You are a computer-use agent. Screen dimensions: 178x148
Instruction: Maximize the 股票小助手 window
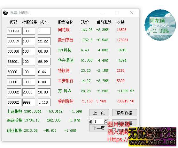coord(117,13)
